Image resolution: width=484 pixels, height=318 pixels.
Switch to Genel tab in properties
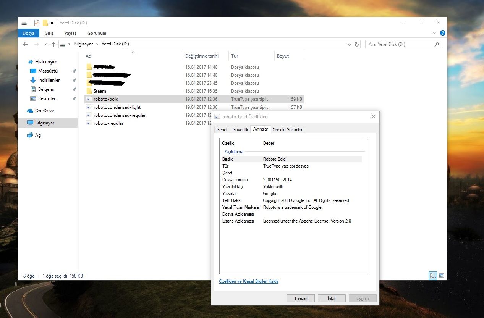(x=222, y=130)
